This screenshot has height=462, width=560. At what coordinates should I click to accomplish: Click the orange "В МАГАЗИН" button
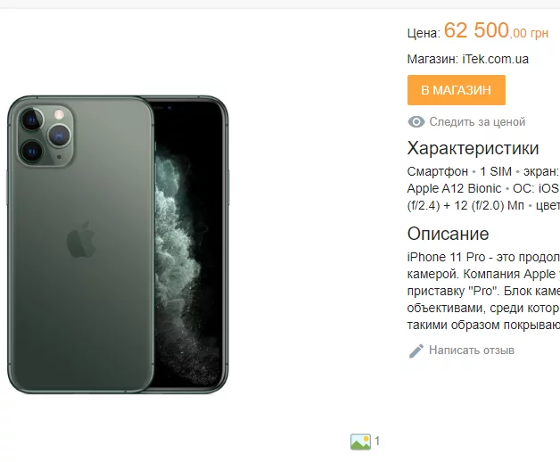point(456,90)
